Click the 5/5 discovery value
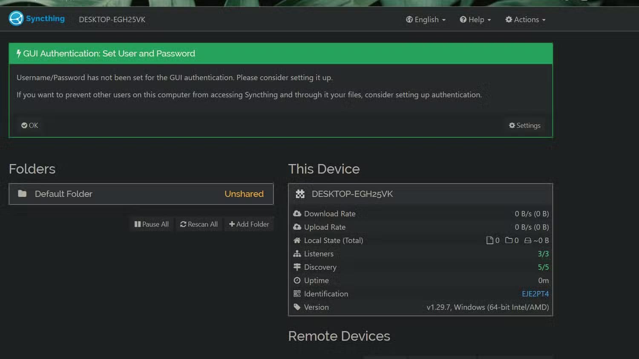 pyautogui.click(x=543, y=267)
